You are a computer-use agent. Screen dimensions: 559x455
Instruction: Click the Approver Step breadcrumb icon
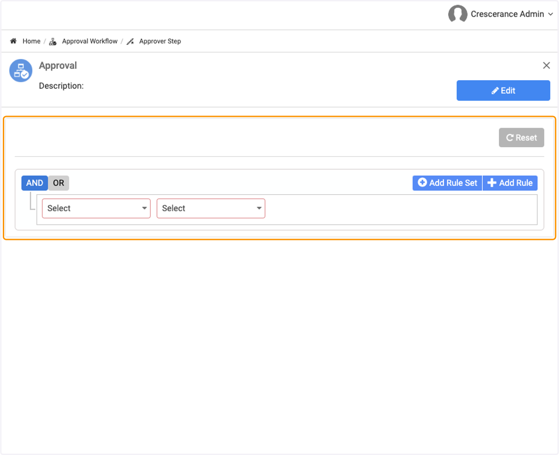pos(130,41)
